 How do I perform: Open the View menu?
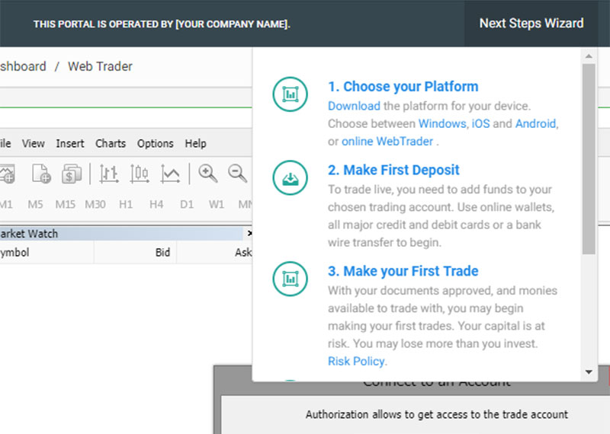(x=34, y=143)
